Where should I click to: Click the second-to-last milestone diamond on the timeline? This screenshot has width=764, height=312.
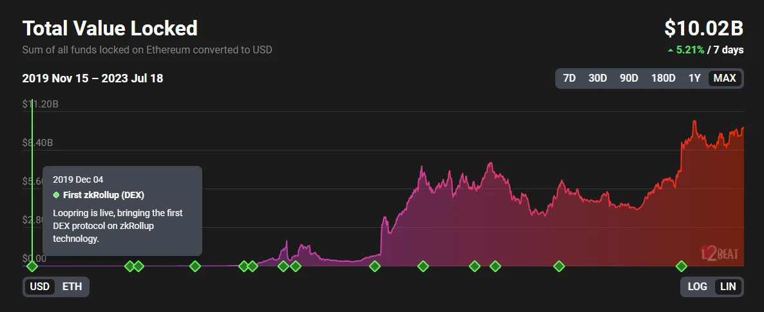[559, 266]
